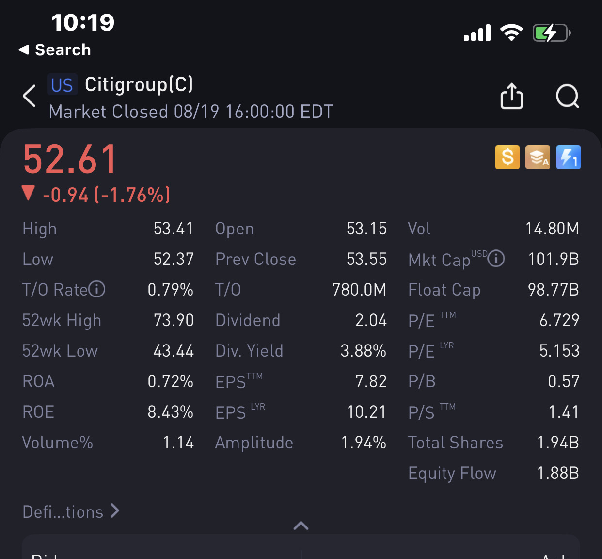602x559 pixels.
Task: Return to Search via top-left link
Action: [55, 49]
